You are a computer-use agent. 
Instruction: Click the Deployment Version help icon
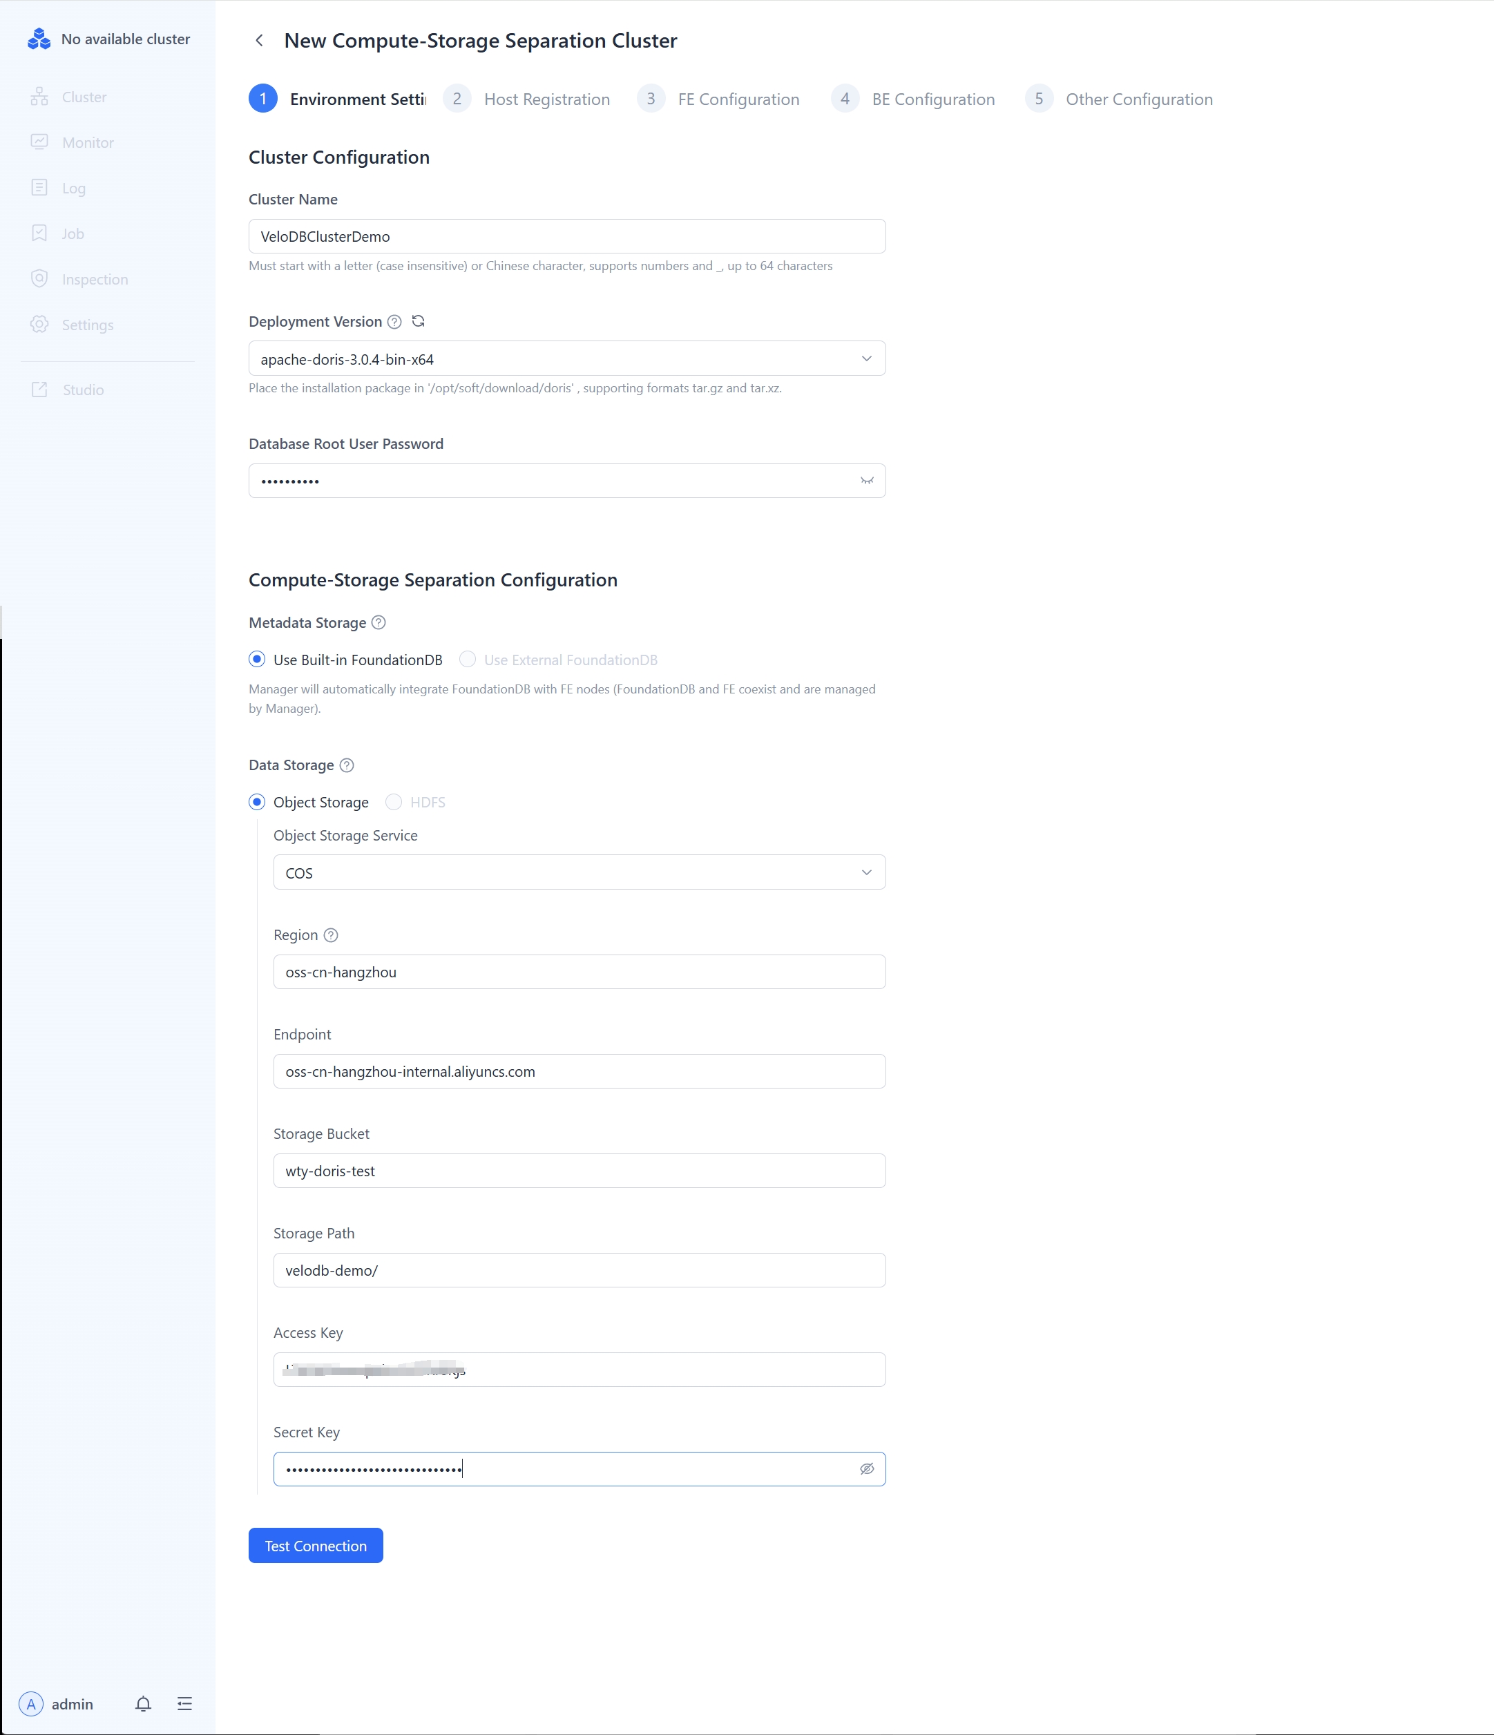pyautogui.click(x=394, y=322)
